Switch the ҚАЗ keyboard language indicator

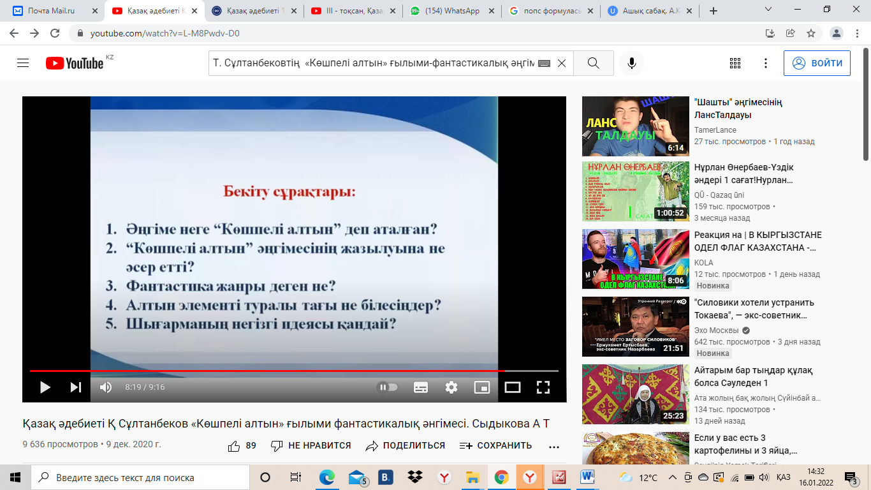coord(784,477)
